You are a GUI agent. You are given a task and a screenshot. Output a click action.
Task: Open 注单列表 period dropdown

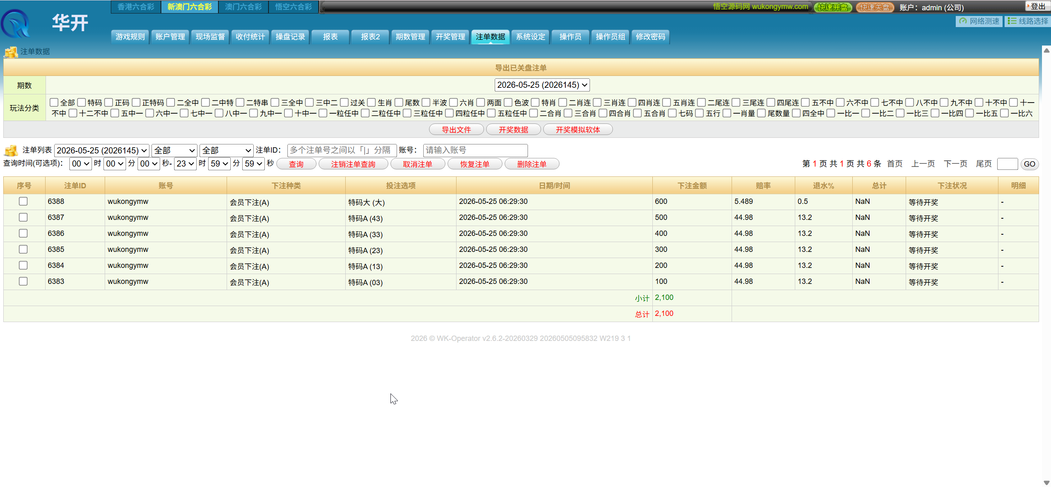102,151
